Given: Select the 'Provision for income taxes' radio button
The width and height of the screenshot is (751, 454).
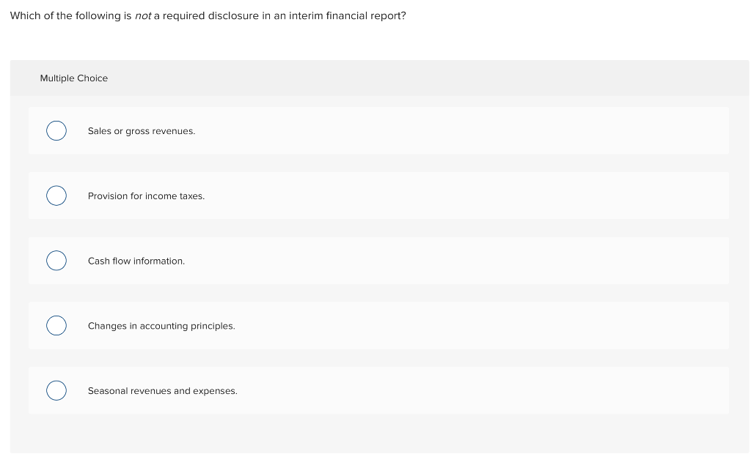Looking at the screenshot, I should coord(56,196).
